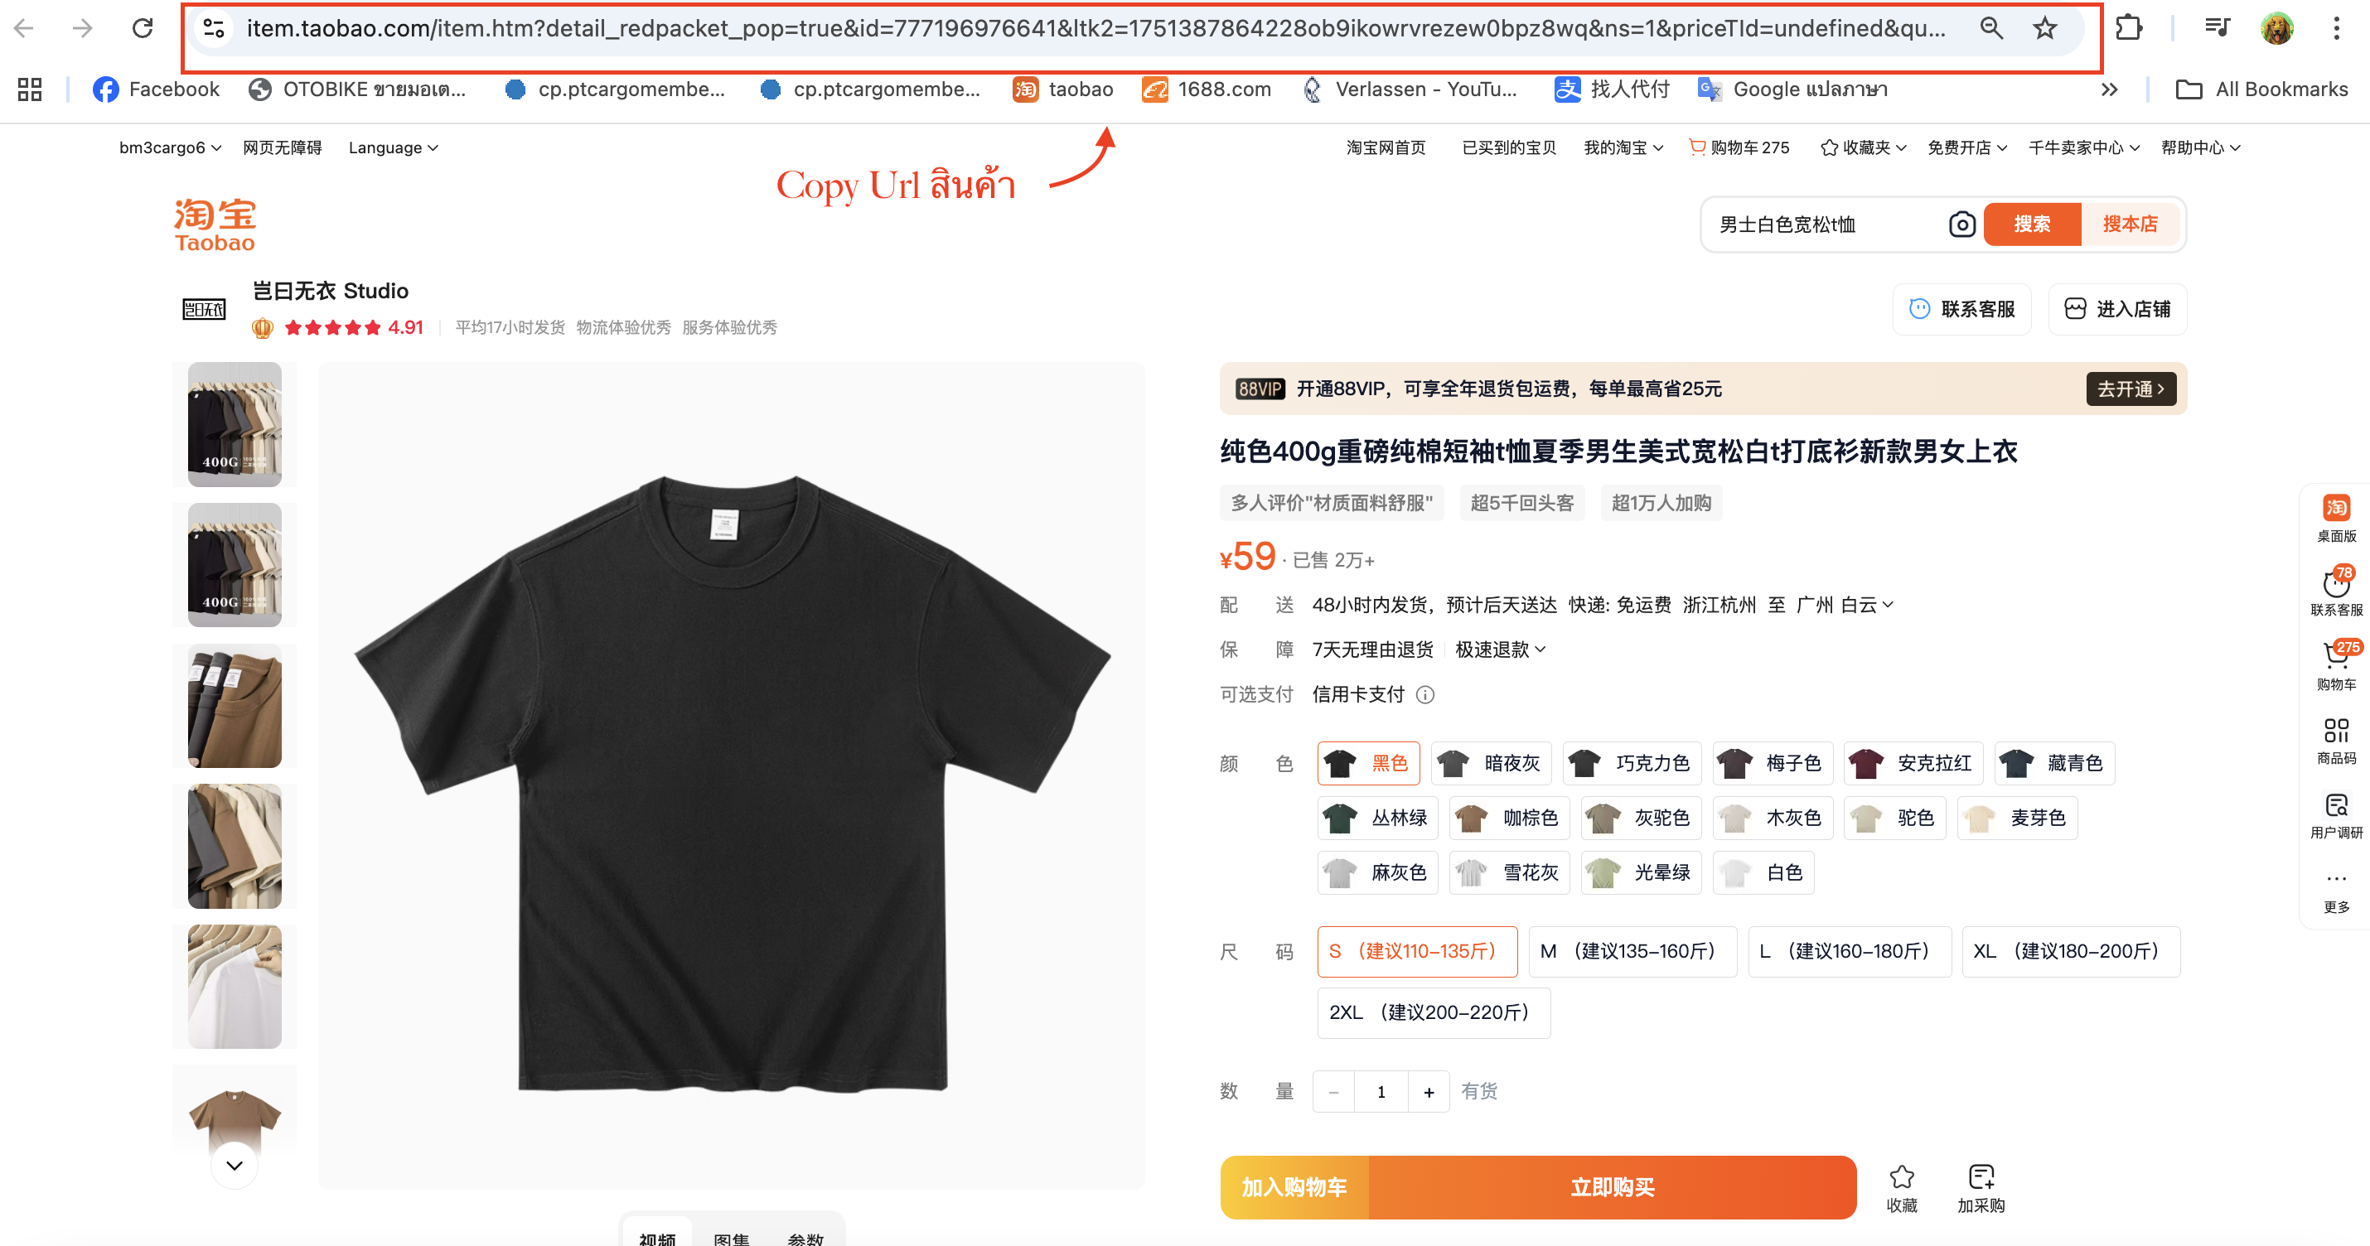Click the camera image-search icon
Screen dimensions: 2370x1246
coord(1961,225)
